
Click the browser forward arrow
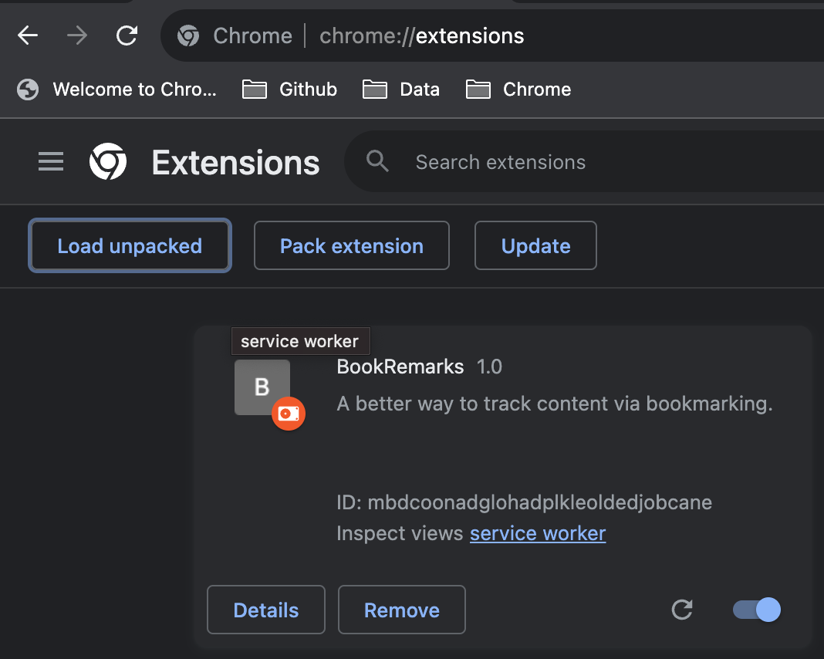[77, 35]
